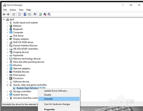Collapse the gtsd root node
Screen dimensions: 143x111
coord(4,20)
